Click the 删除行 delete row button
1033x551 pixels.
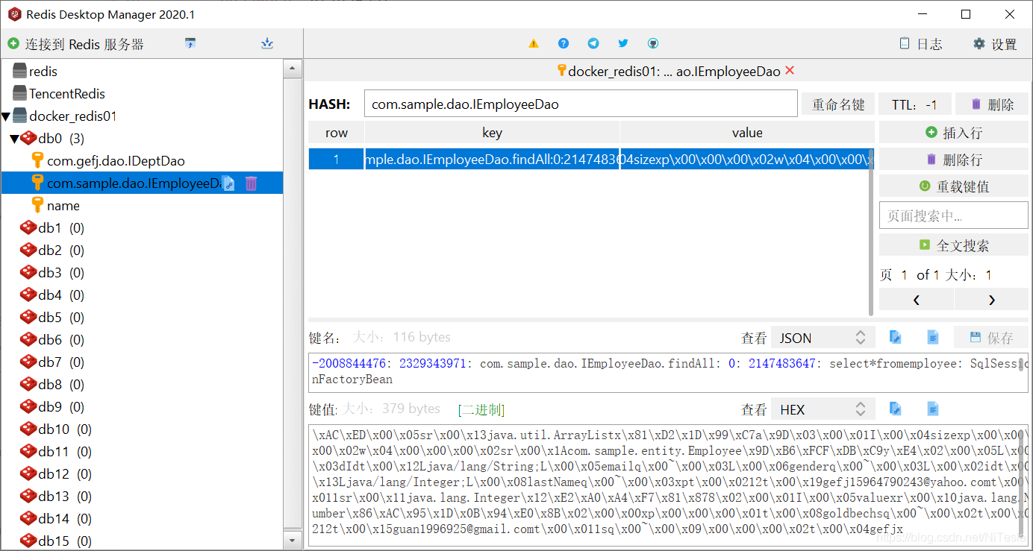point(954,160)
